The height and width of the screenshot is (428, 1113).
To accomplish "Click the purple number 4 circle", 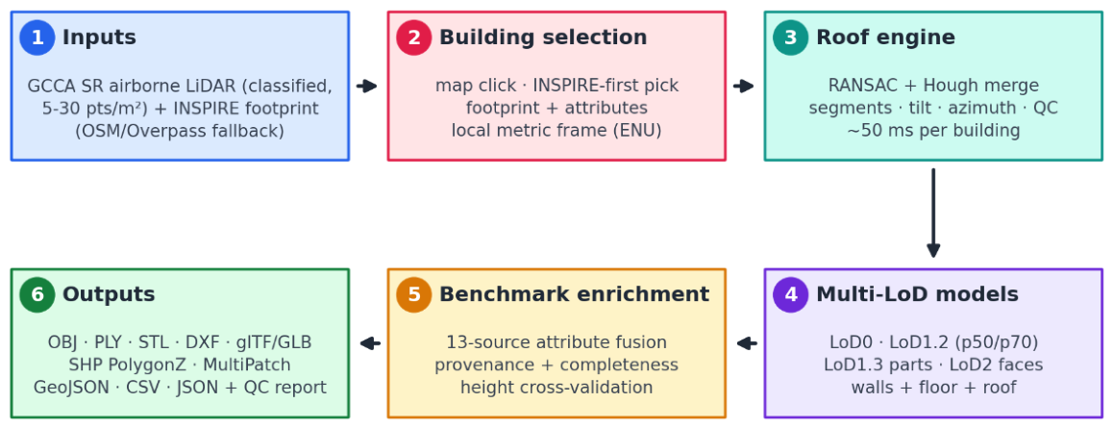I will click(x=791, y=294).
